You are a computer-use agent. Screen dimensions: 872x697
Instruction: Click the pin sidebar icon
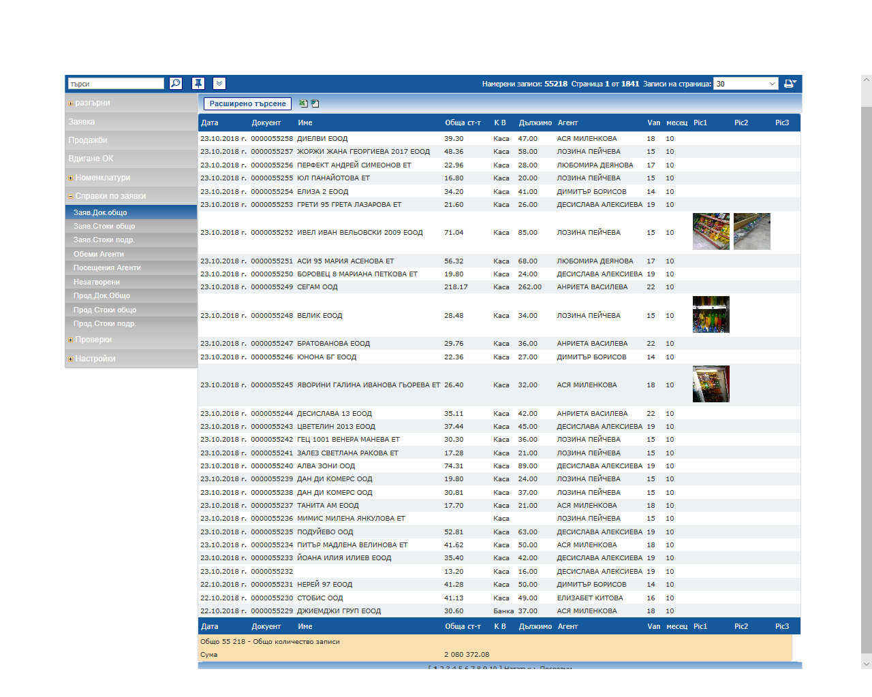(198, 84)
